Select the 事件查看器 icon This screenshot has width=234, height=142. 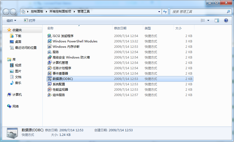click(x=50, y=74)
